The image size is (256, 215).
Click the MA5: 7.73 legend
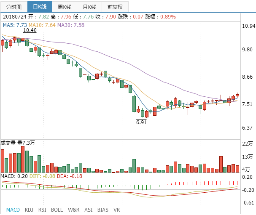[15, 25]
